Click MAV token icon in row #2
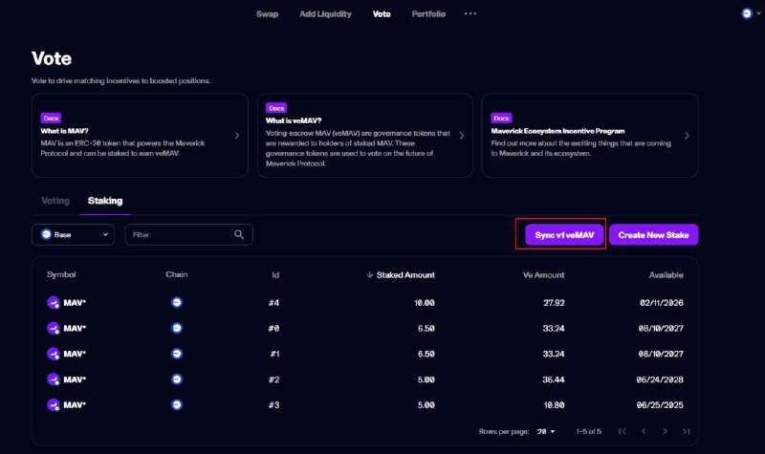Screen dimensions: 765x454 tap(54, 379)
